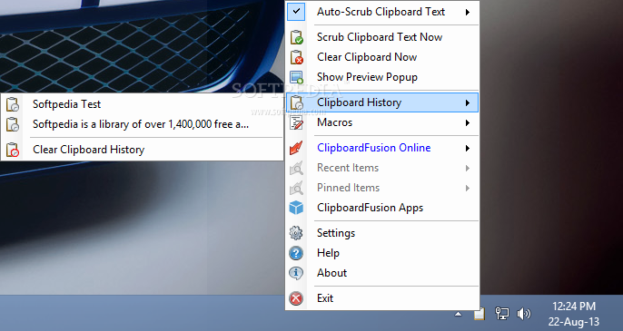Click the ClipboardFusion Apps blue cube icon
Image resolution: width=623 pixels, height=331 pixels.
296,208
